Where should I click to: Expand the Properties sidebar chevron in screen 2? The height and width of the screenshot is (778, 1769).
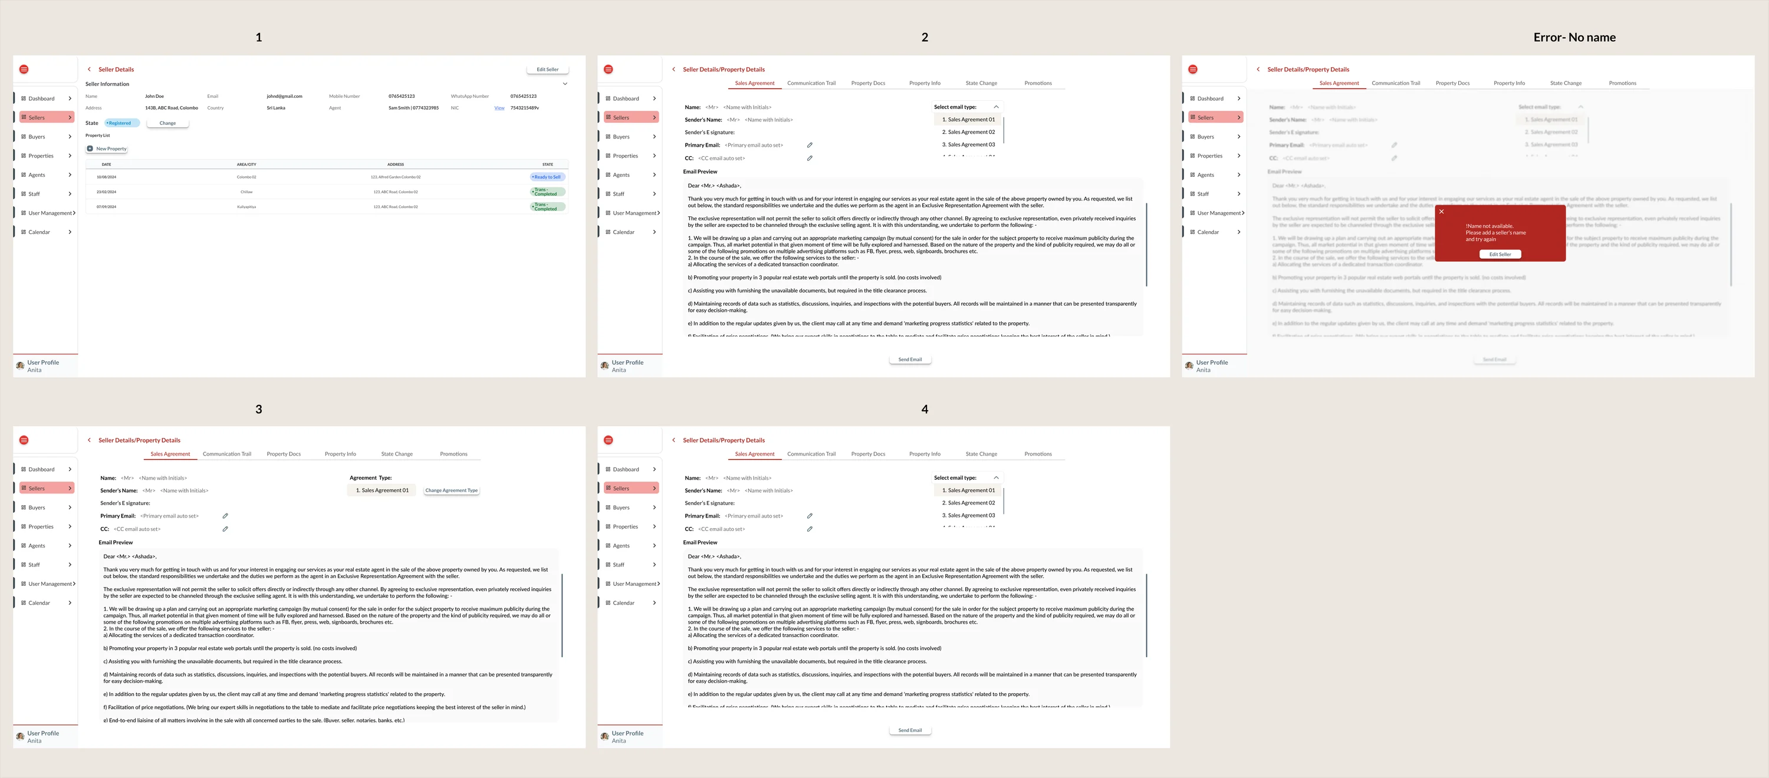click(x=655, y=156)
